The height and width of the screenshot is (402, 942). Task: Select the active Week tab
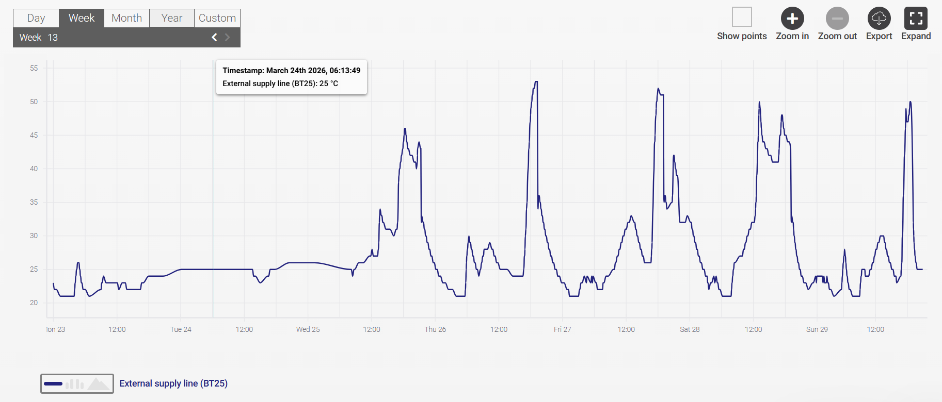click(82, 18)
